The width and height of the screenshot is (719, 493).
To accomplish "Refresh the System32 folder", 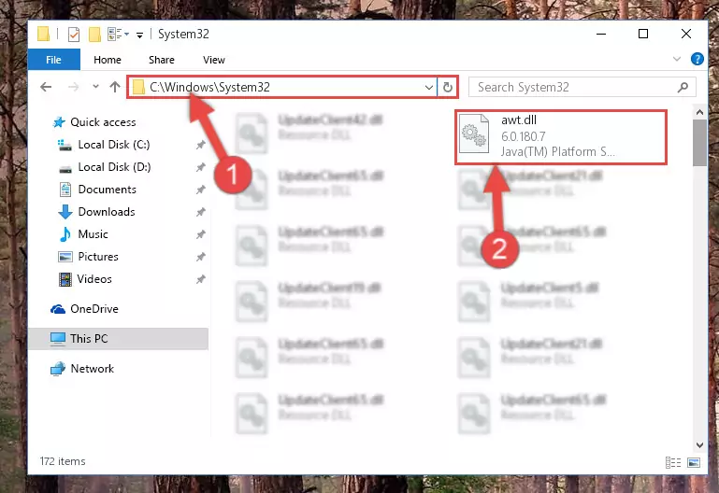I will (x=448, y=87).
